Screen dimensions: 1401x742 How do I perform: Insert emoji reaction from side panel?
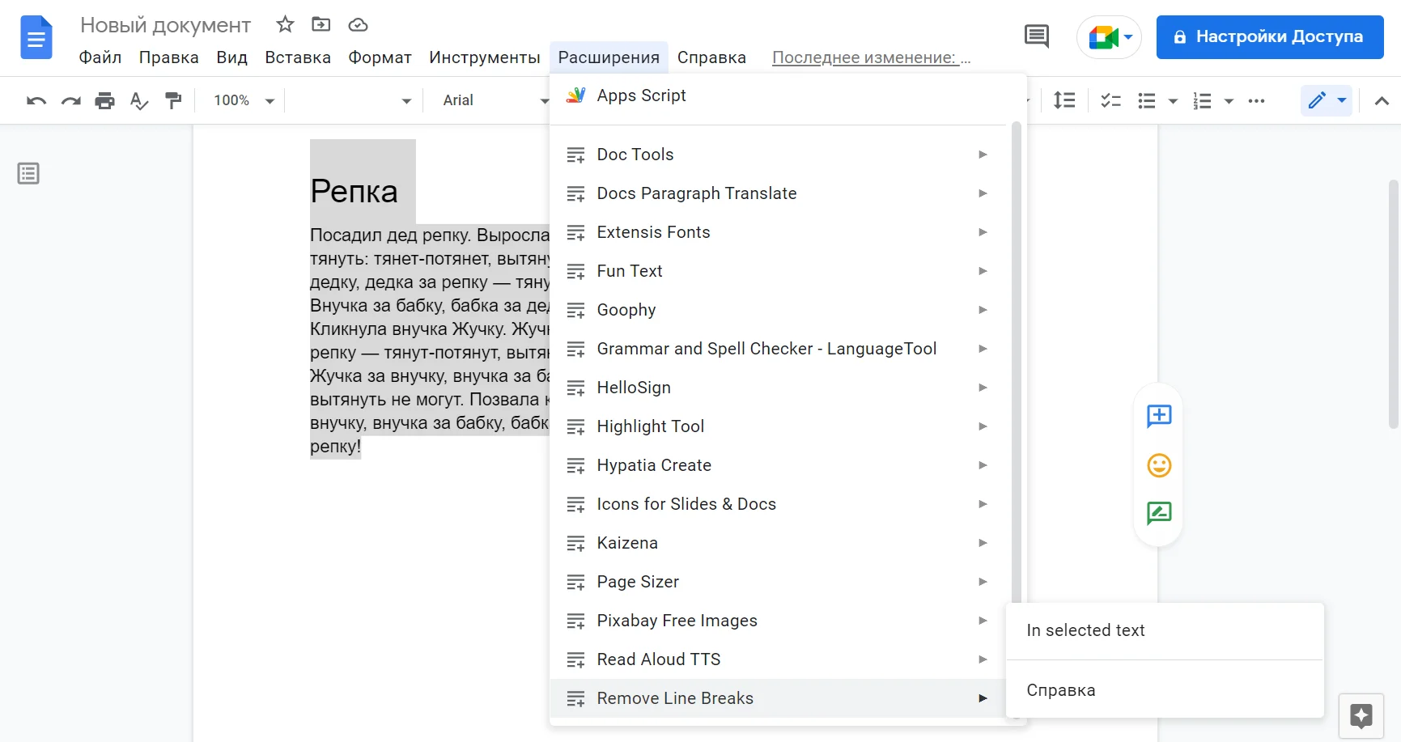click(x=1159, y=465)
